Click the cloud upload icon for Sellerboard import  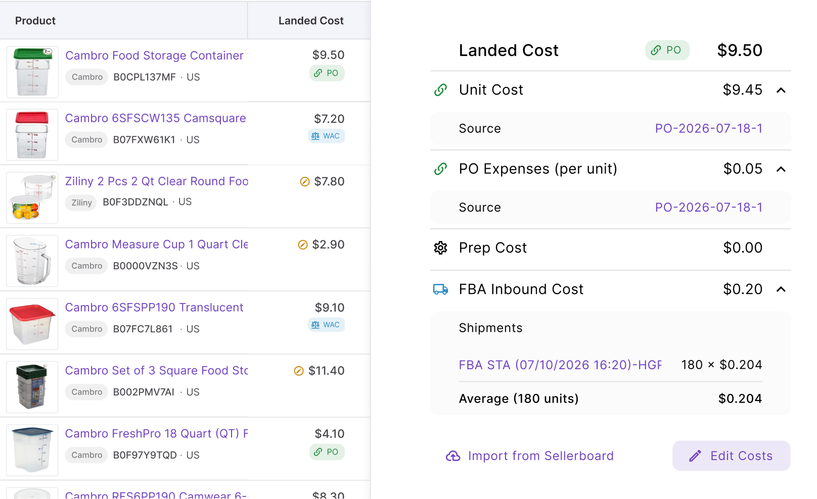[x=453, y=456]
